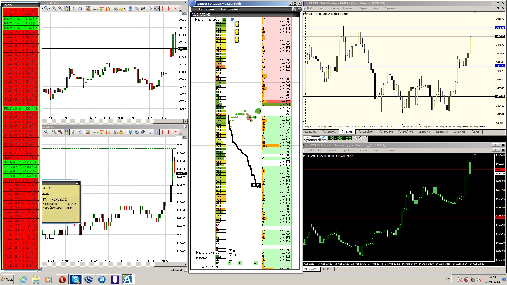Viewport: 507px width, 285px height.
Task: Expand the toolbar overflow arrow in the top chart toolbar
Action: pos(181,10)
